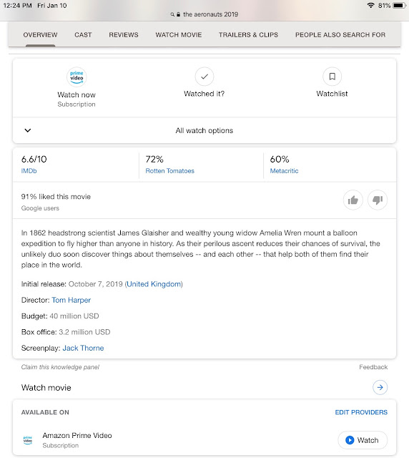Click the Budget 40 million USD text
This screenshot has height=458, width=409.
pyautogui.click(x=60, y=316)
